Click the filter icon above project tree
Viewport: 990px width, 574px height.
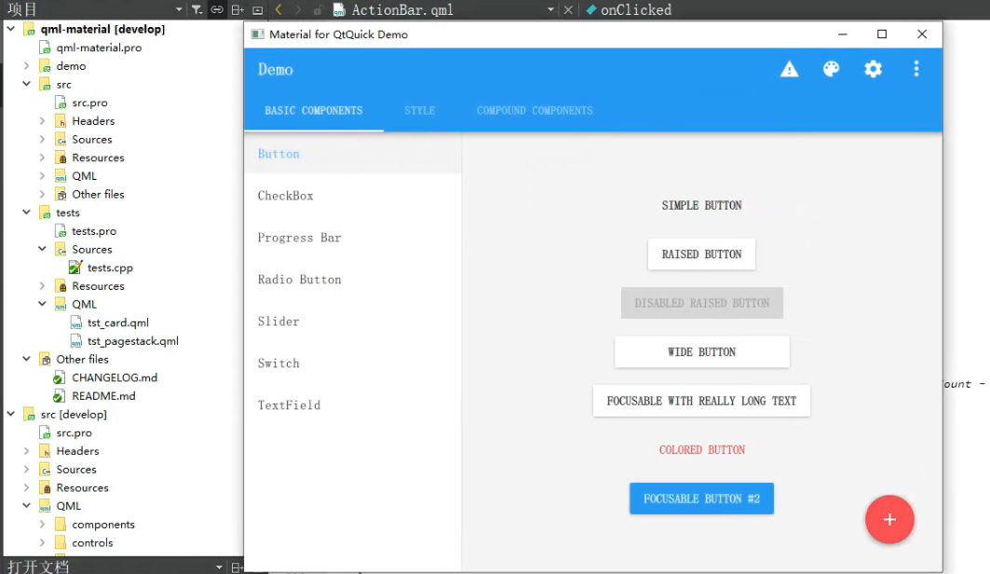197,8
